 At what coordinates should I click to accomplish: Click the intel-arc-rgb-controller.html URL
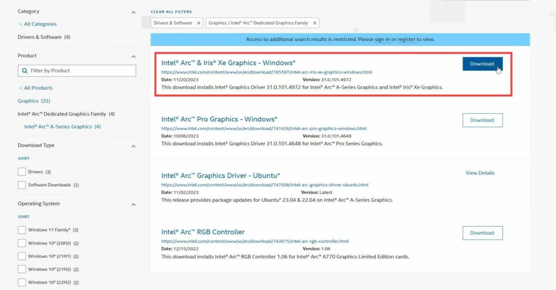[x=255, y=241]
